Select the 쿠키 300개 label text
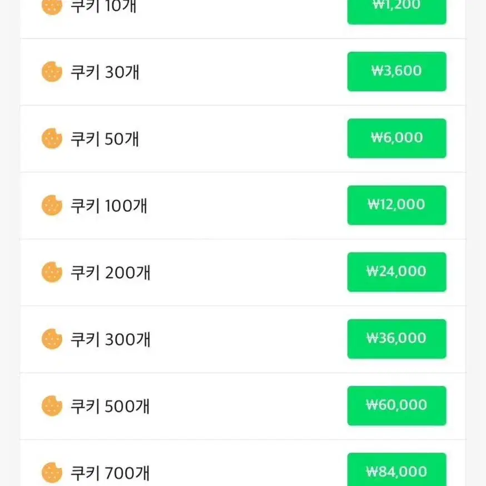The height and width of the screenshot is (486, 486). (111, 339)
